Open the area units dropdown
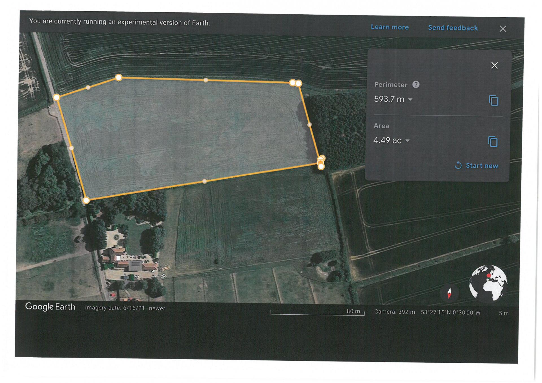542x383 pixels. click(407, 141)
